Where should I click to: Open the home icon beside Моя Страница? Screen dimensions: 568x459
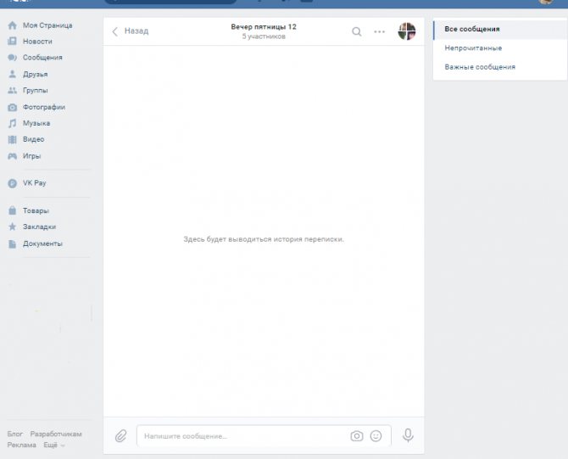13,25
